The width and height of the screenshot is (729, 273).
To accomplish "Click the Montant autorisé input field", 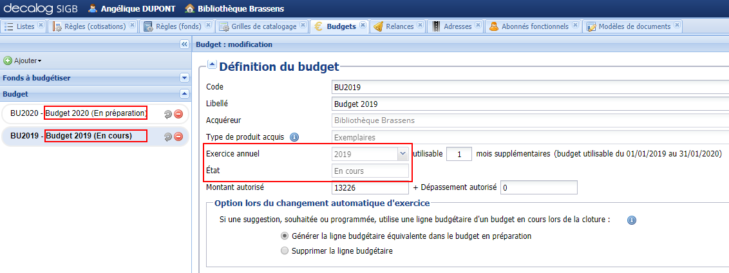I will point(370,187).
